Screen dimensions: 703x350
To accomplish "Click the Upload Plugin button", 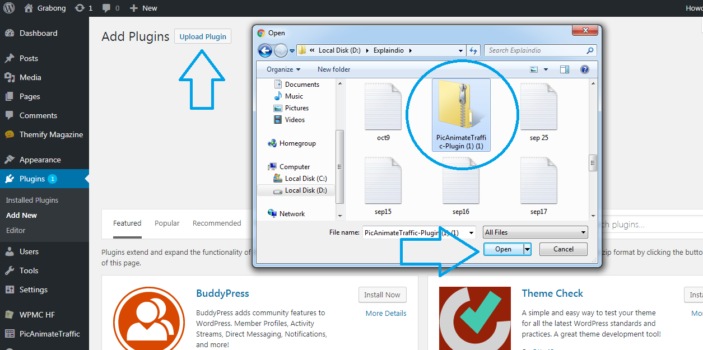I will pyautogui.click(x=203, y=36).
